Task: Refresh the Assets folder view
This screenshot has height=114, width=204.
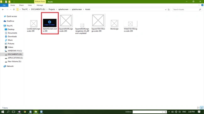Action: tap(169, 9)
